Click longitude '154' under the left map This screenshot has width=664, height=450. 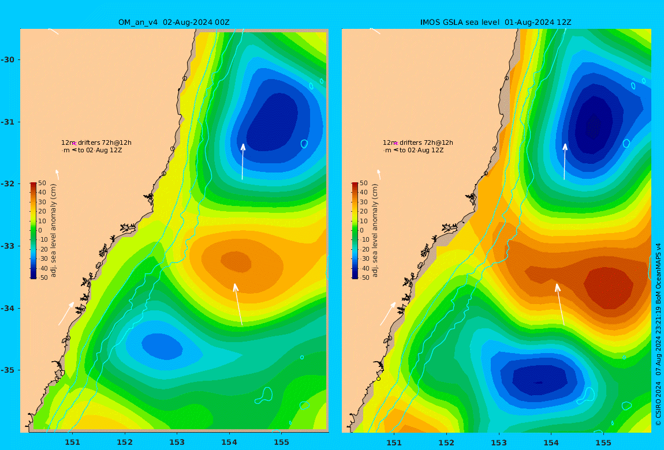click(229, 442)
